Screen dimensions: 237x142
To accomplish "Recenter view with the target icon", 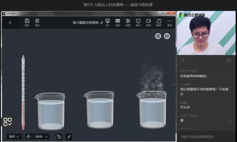I will [28, 136].
